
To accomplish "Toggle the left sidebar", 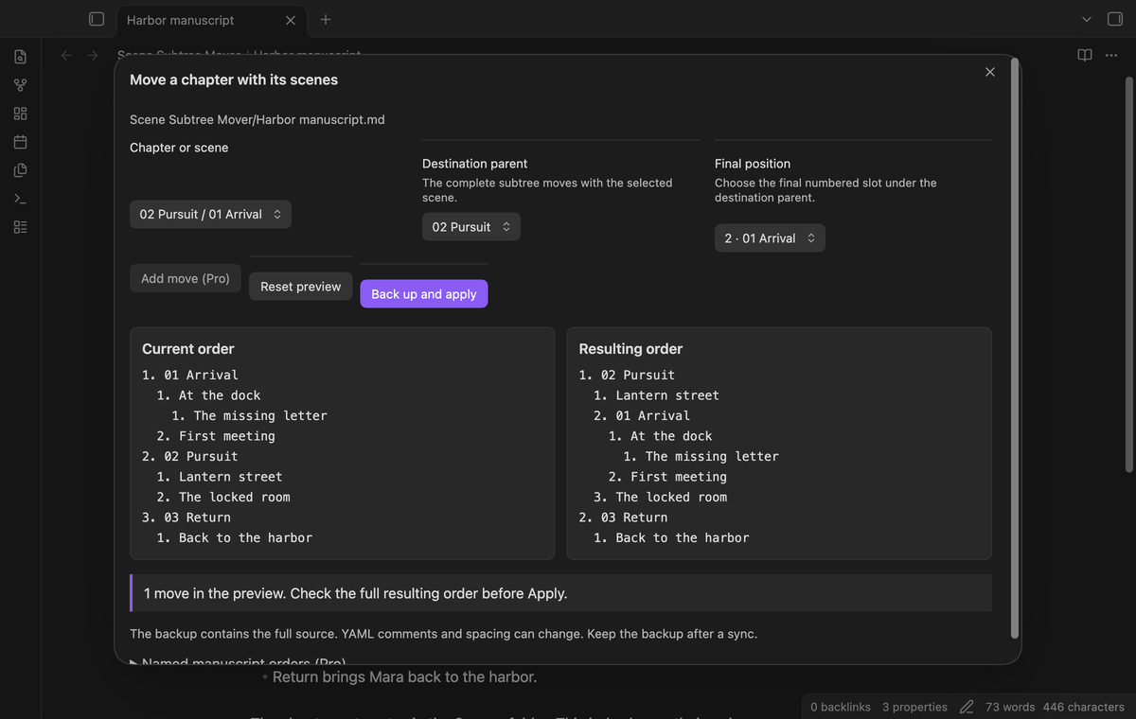I will coord(96,19).
